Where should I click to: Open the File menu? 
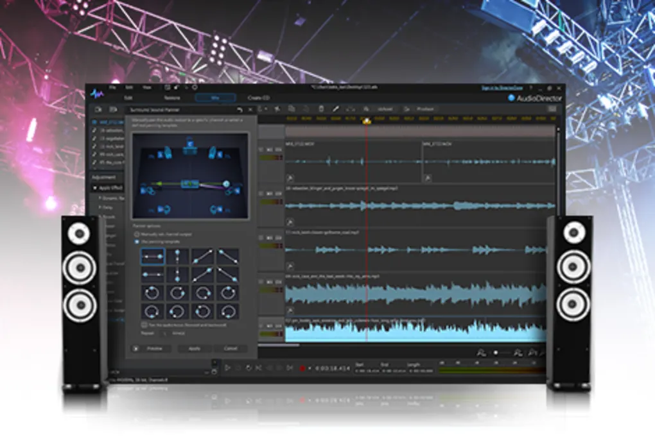(112, 88)
